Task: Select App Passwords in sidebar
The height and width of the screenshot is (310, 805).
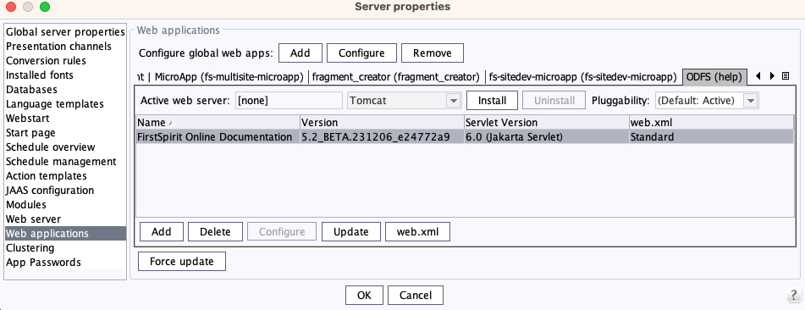Action: coord(65,263)
